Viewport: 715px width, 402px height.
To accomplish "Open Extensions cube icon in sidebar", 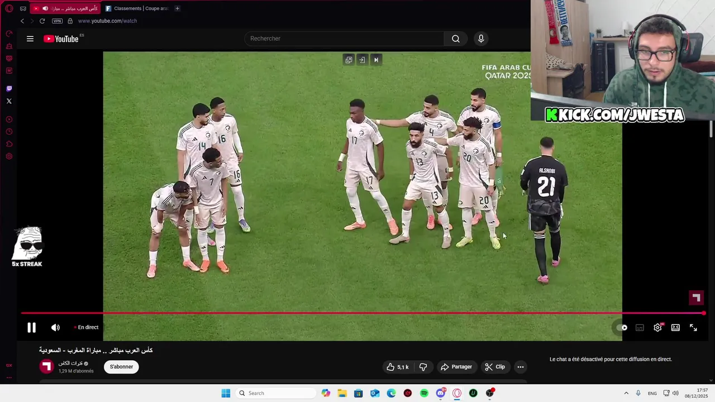I will pos(9,144).
